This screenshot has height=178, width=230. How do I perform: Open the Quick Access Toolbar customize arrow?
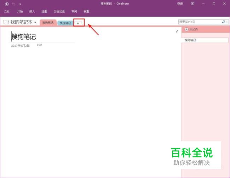click(x=20, y=4)
